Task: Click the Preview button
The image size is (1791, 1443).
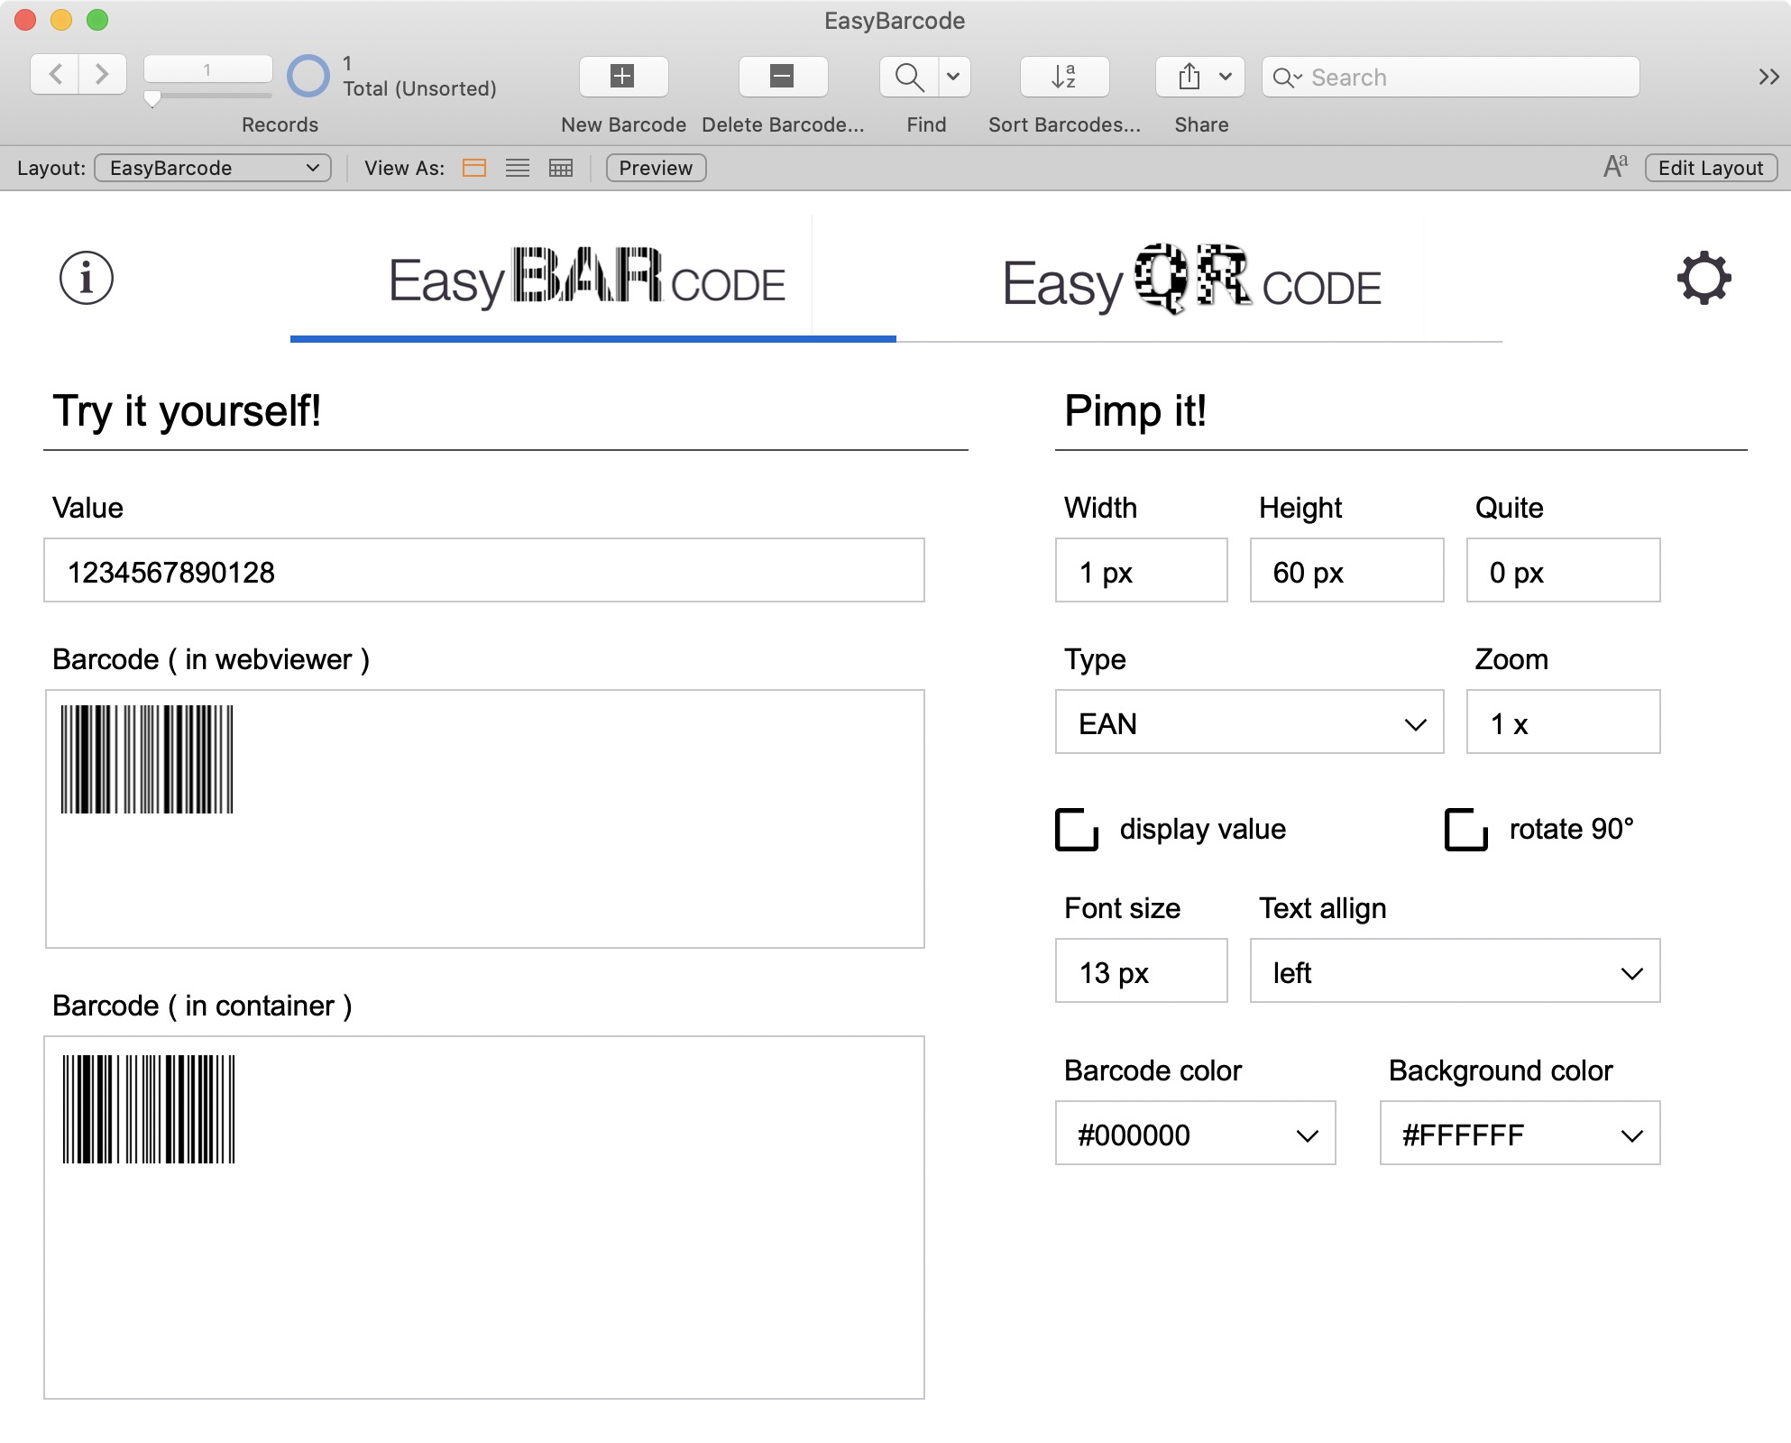Action: point(656,168)
